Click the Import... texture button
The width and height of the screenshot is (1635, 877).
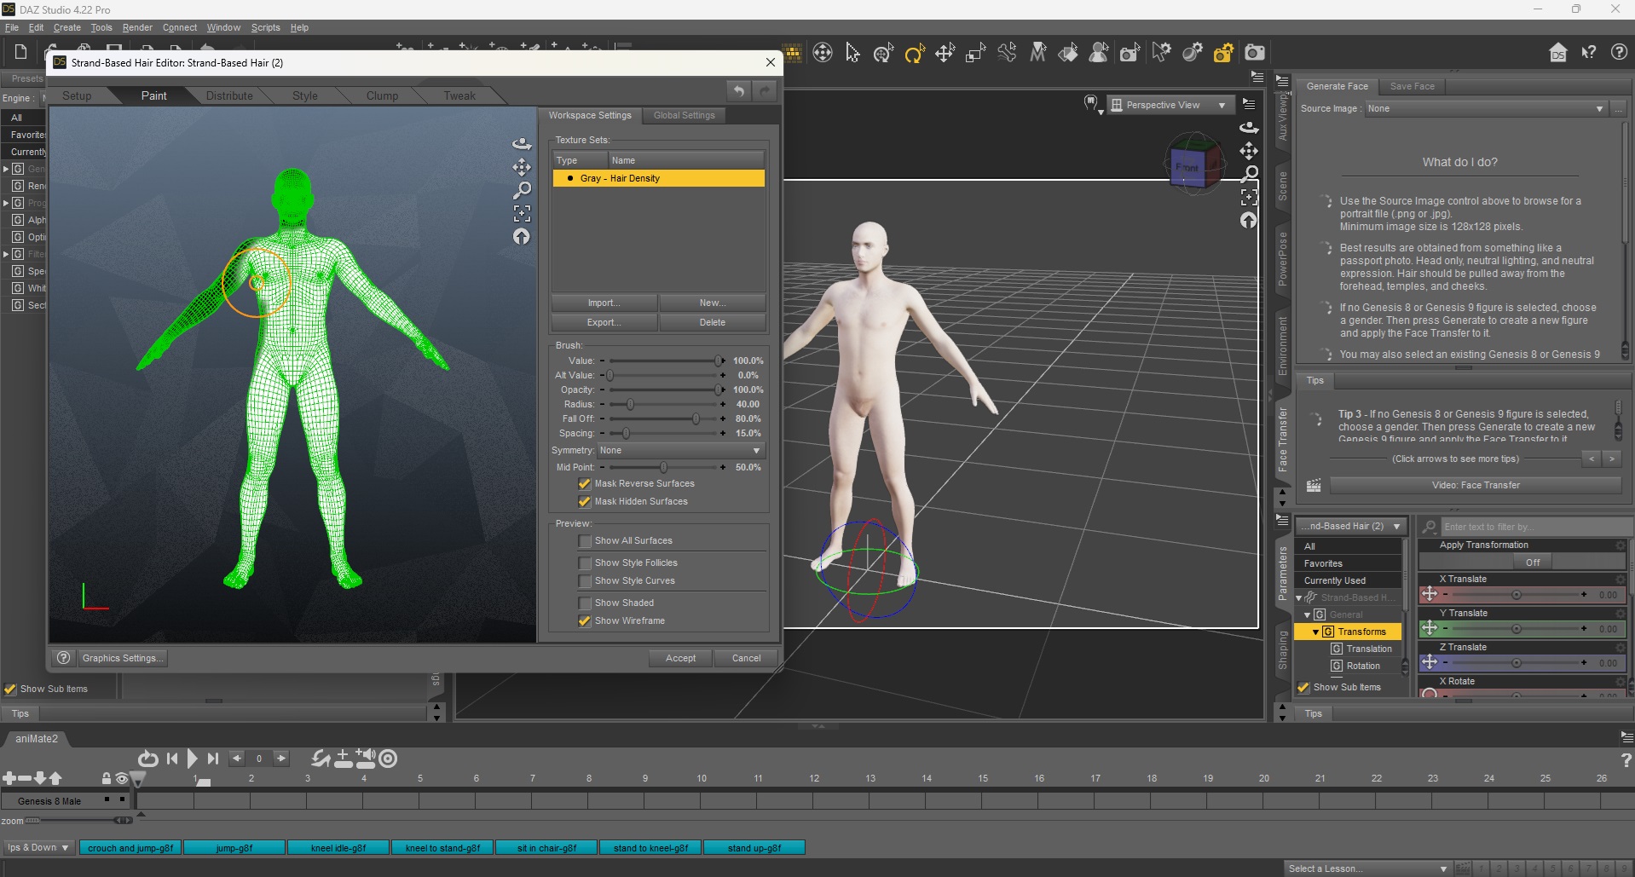[604, 303]
